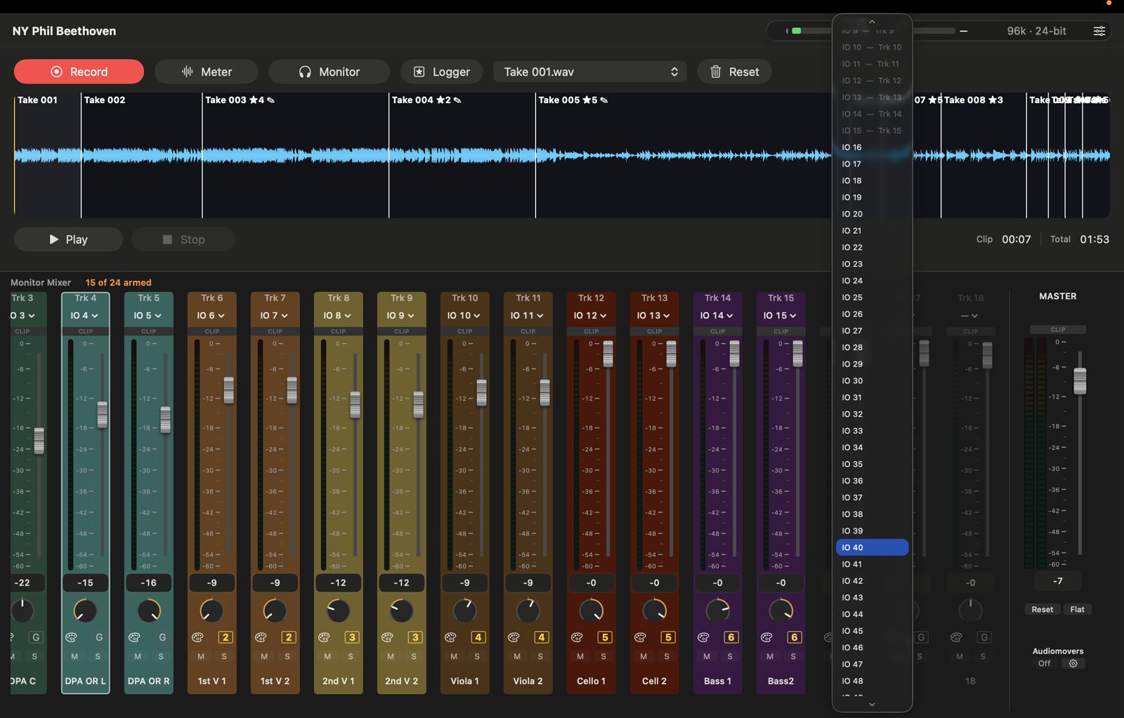This screenshot has height=718, width=1124.
Task: Open the Meter view
Action: click(206, 72)
